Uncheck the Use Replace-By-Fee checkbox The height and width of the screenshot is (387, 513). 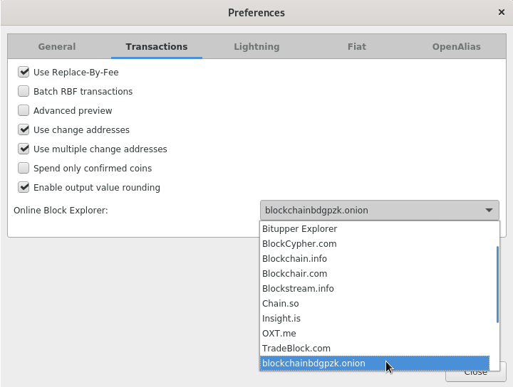[24, 72]
